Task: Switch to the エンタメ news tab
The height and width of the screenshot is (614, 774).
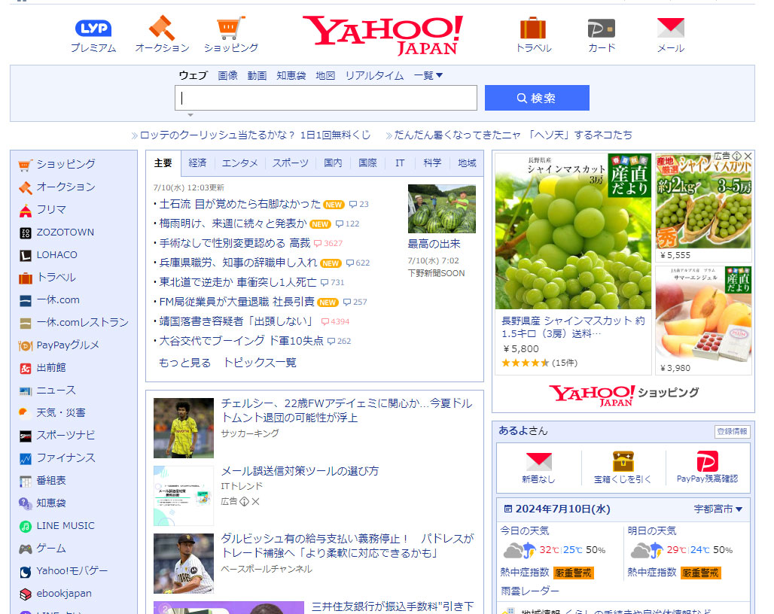Action: [x=239, y=163]
